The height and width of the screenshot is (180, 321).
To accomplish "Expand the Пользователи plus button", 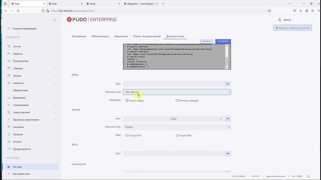I will [x=55, y=61].
